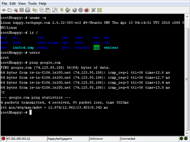
Task: Click the copy icon in toolbar
Action: tap(41, 10)
